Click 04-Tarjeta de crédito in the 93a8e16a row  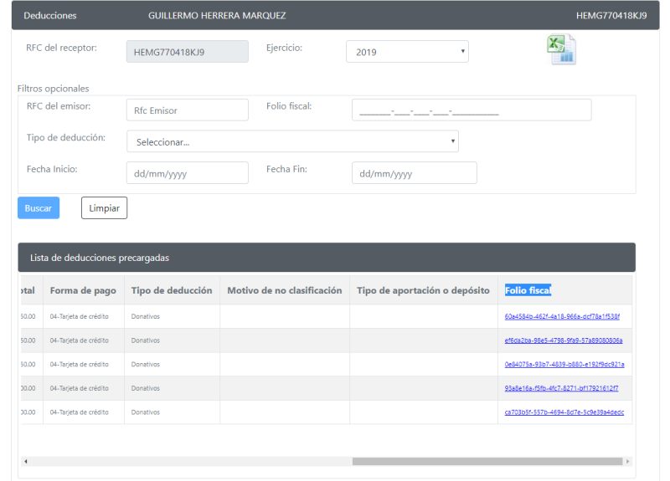(79, 388)
